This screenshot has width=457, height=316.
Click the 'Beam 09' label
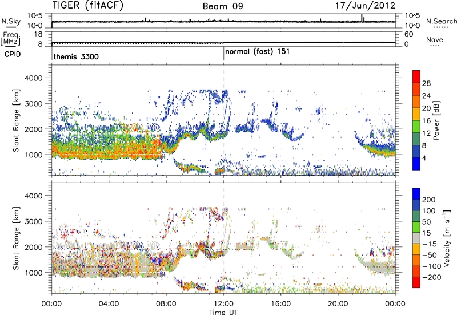point(223,6)
